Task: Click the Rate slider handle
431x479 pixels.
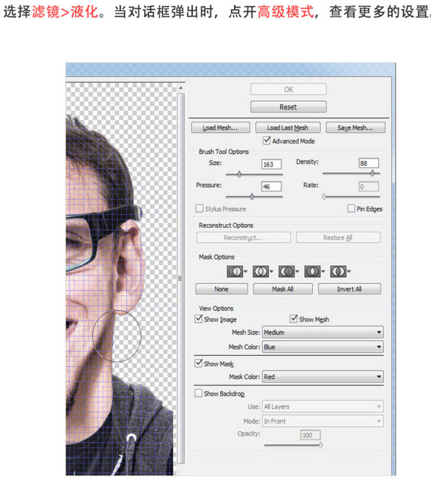Action: [324, 196]
